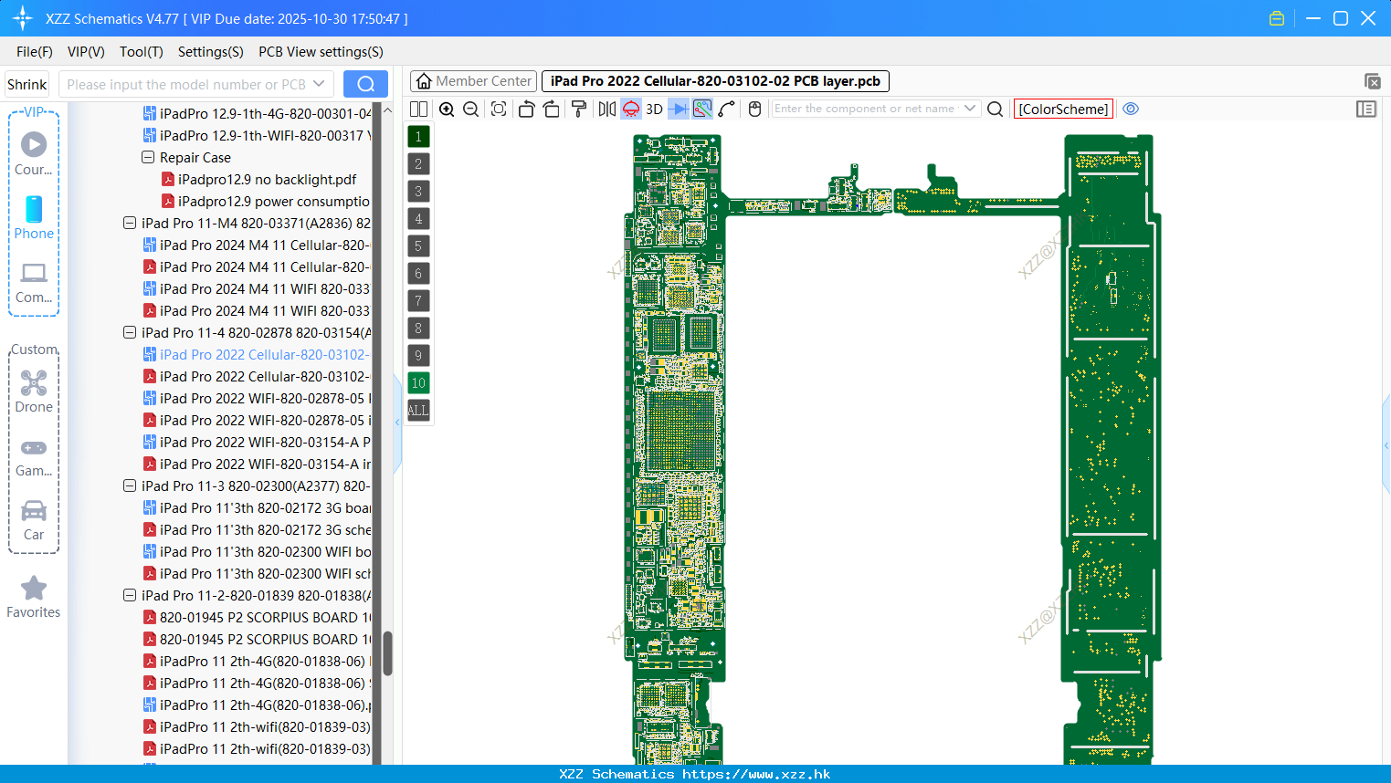Select the route path tool
This screenshot has width=1391, height=783.
pyautogui.click(x=727, y=109)
